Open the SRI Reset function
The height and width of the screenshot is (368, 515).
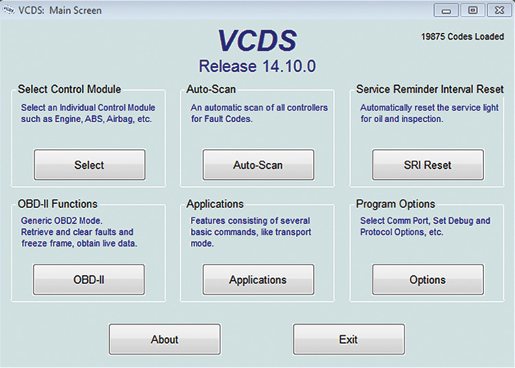coord(428,165)
